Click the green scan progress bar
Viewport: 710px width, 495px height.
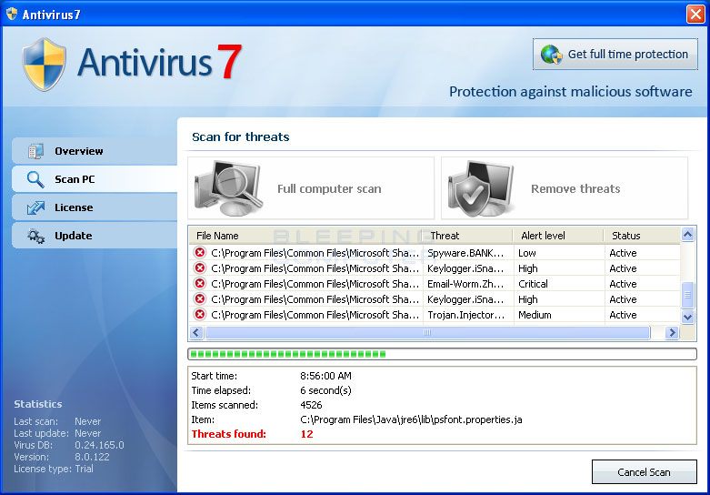click(x=442, y=354)
